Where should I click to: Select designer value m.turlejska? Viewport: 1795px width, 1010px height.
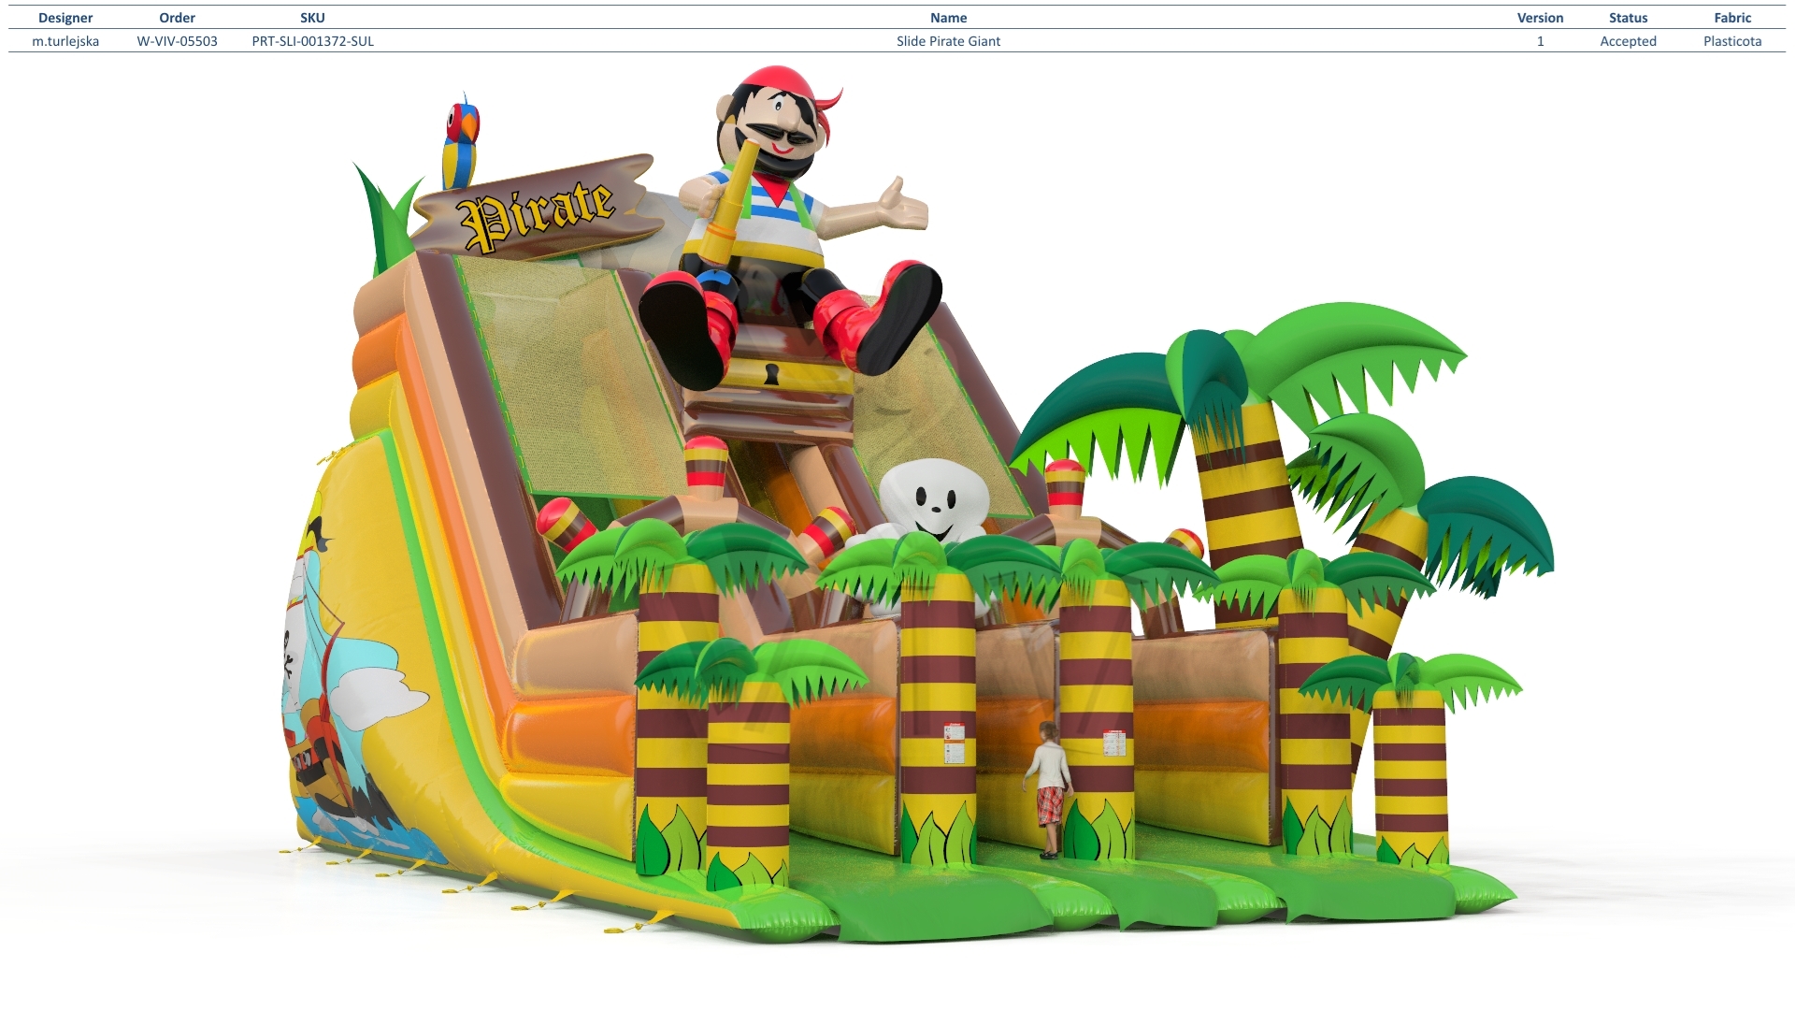pyautogui.click(x=65, y=41)
